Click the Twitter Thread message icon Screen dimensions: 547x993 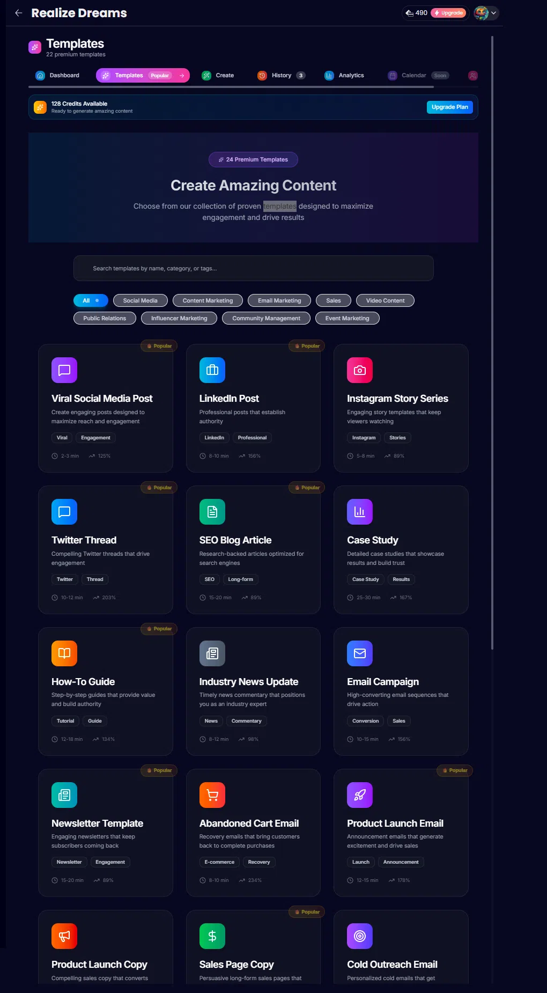tap(64, 512)
